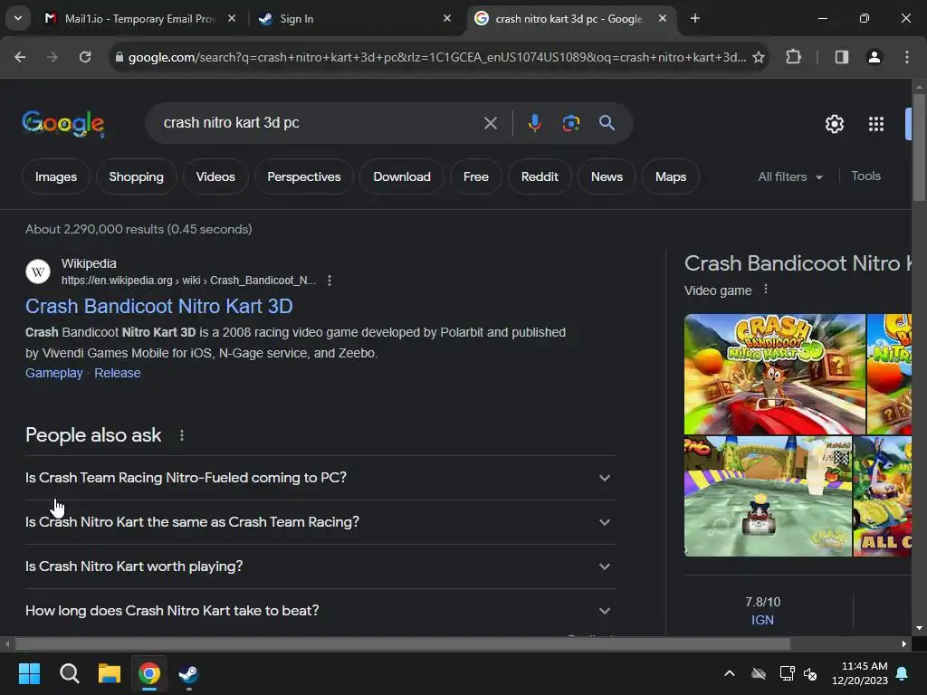Apply the Download filter chip

[402, 176]
